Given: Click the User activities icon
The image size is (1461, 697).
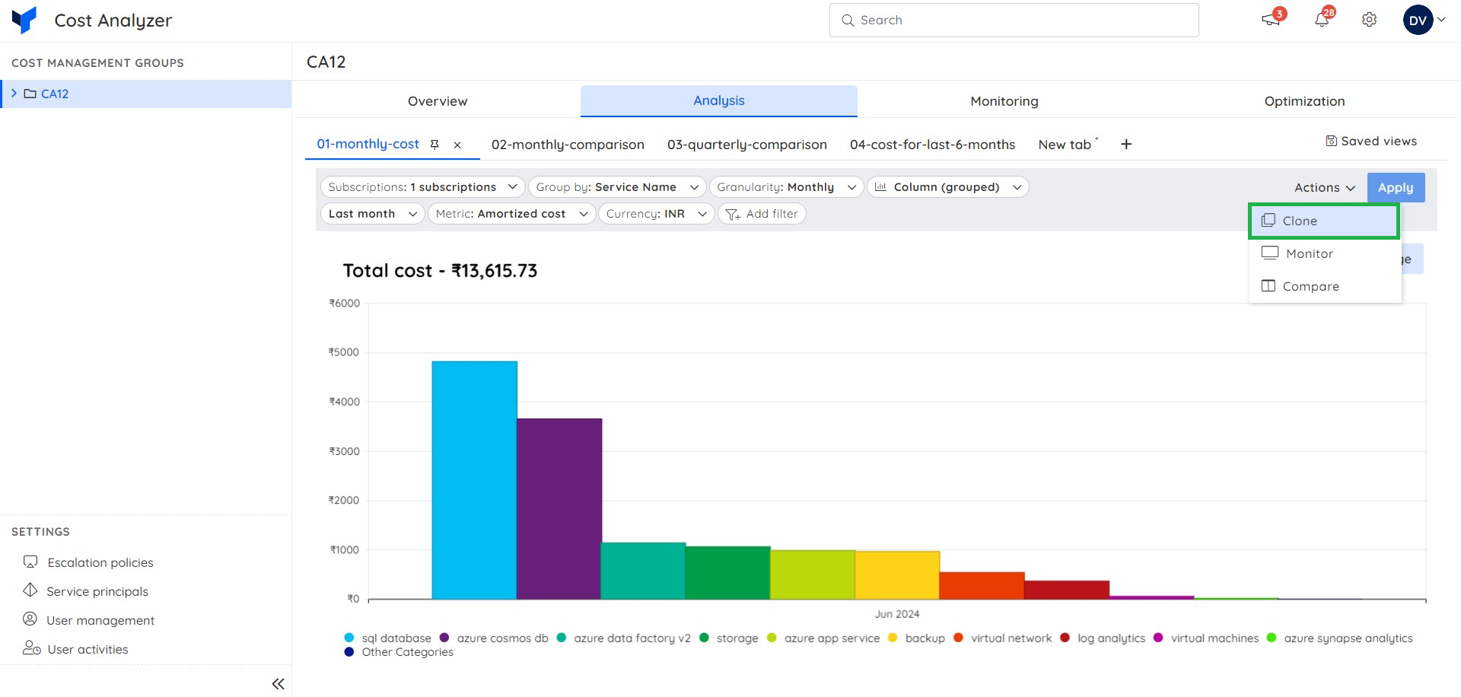Looking at the screenshot, I should point(31,648).
